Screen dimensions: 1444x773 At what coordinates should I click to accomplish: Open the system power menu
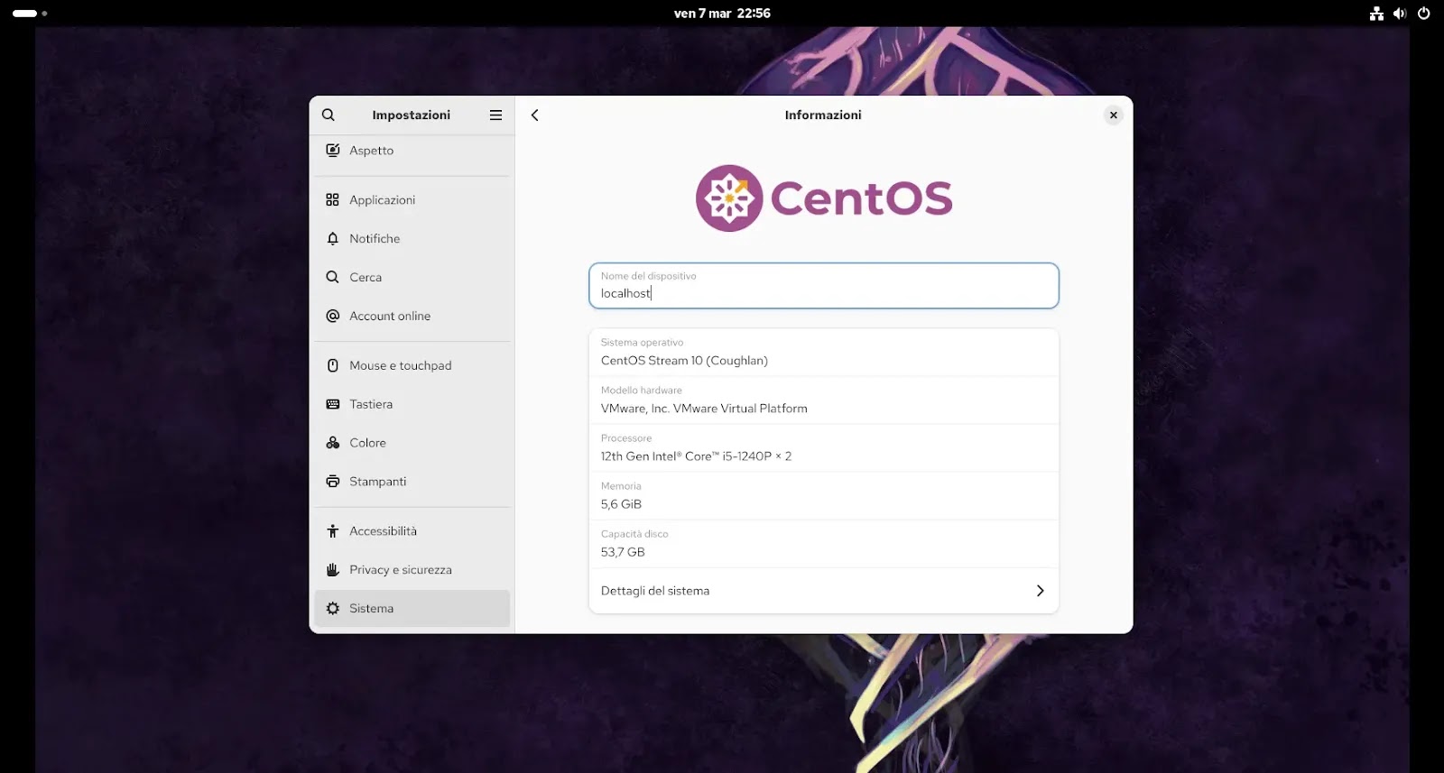pos(1423,14)
